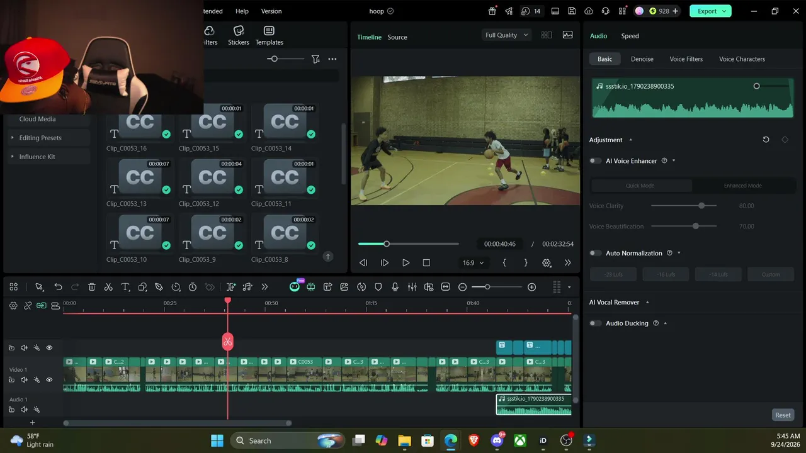Viewport: 806px width, 453px height.
Task: Open the 16:9 aspect ratio dropdown
Action: point(474,263)
